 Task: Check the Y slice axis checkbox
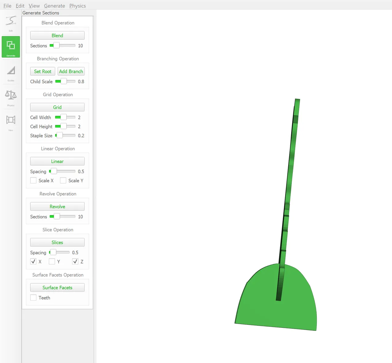coord(52,261)
